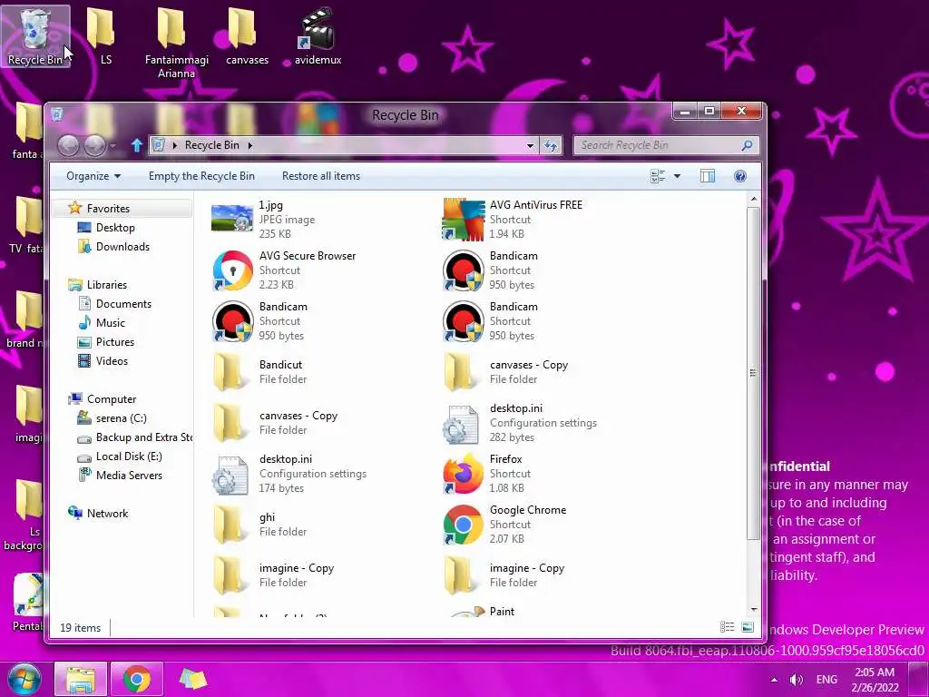The width and height of the screenshot is (929, 697).
Task: Select the AVG AntiVirus FREE shortcut icon
Action: [463, 220]
